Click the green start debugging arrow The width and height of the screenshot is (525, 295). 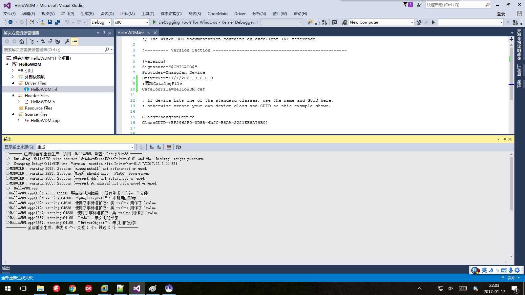(155, 22)
